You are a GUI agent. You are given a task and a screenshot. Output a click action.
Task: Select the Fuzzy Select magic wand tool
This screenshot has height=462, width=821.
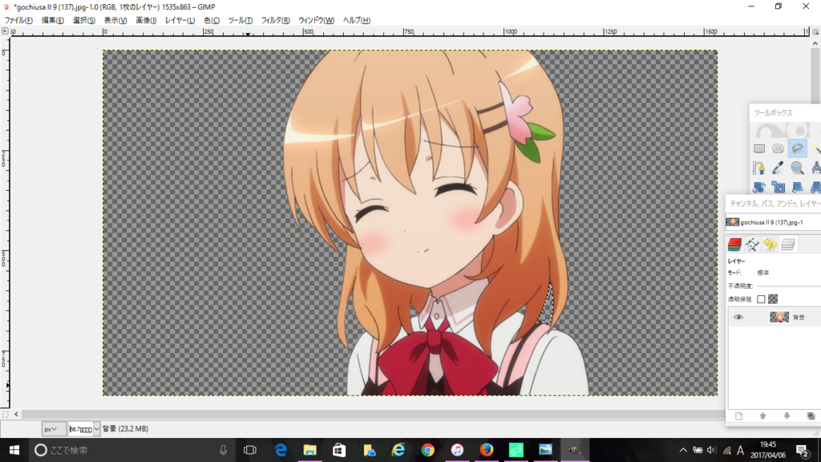tap(816, 147)
